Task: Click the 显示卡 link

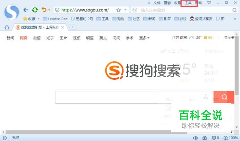Action: pyautogui.click(x=229, y=38)
